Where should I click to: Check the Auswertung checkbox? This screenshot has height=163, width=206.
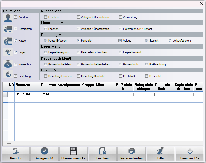[120, 17]
